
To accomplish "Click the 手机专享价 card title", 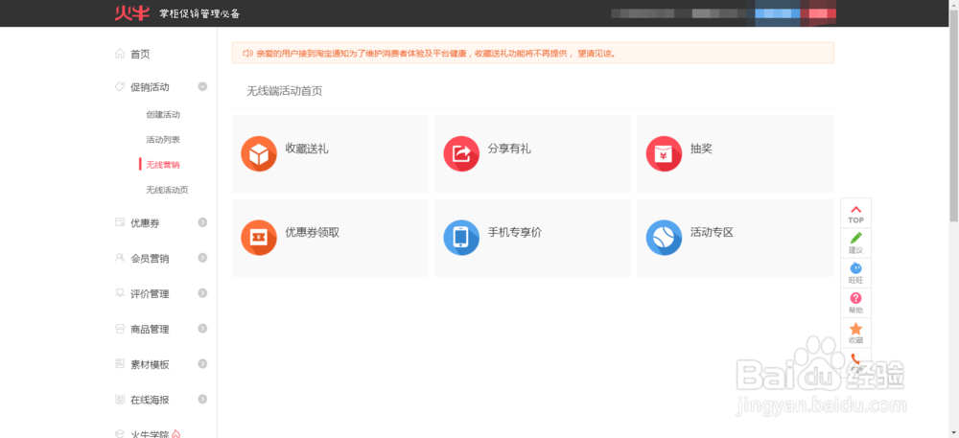I will (x=515, y=233).
